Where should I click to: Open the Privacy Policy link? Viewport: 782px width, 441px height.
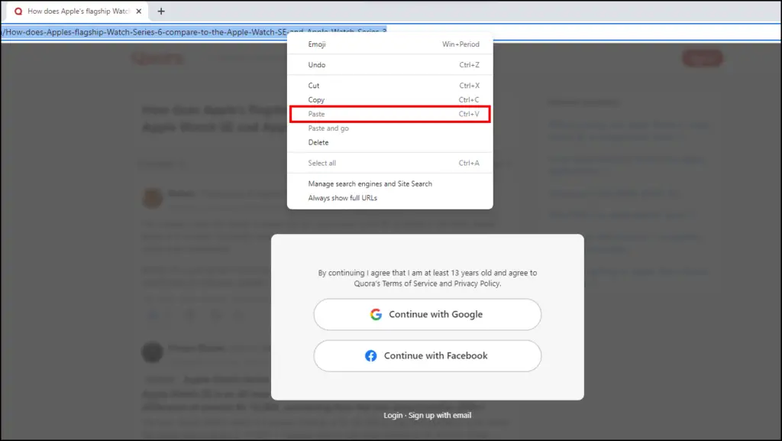pos(477,284)
